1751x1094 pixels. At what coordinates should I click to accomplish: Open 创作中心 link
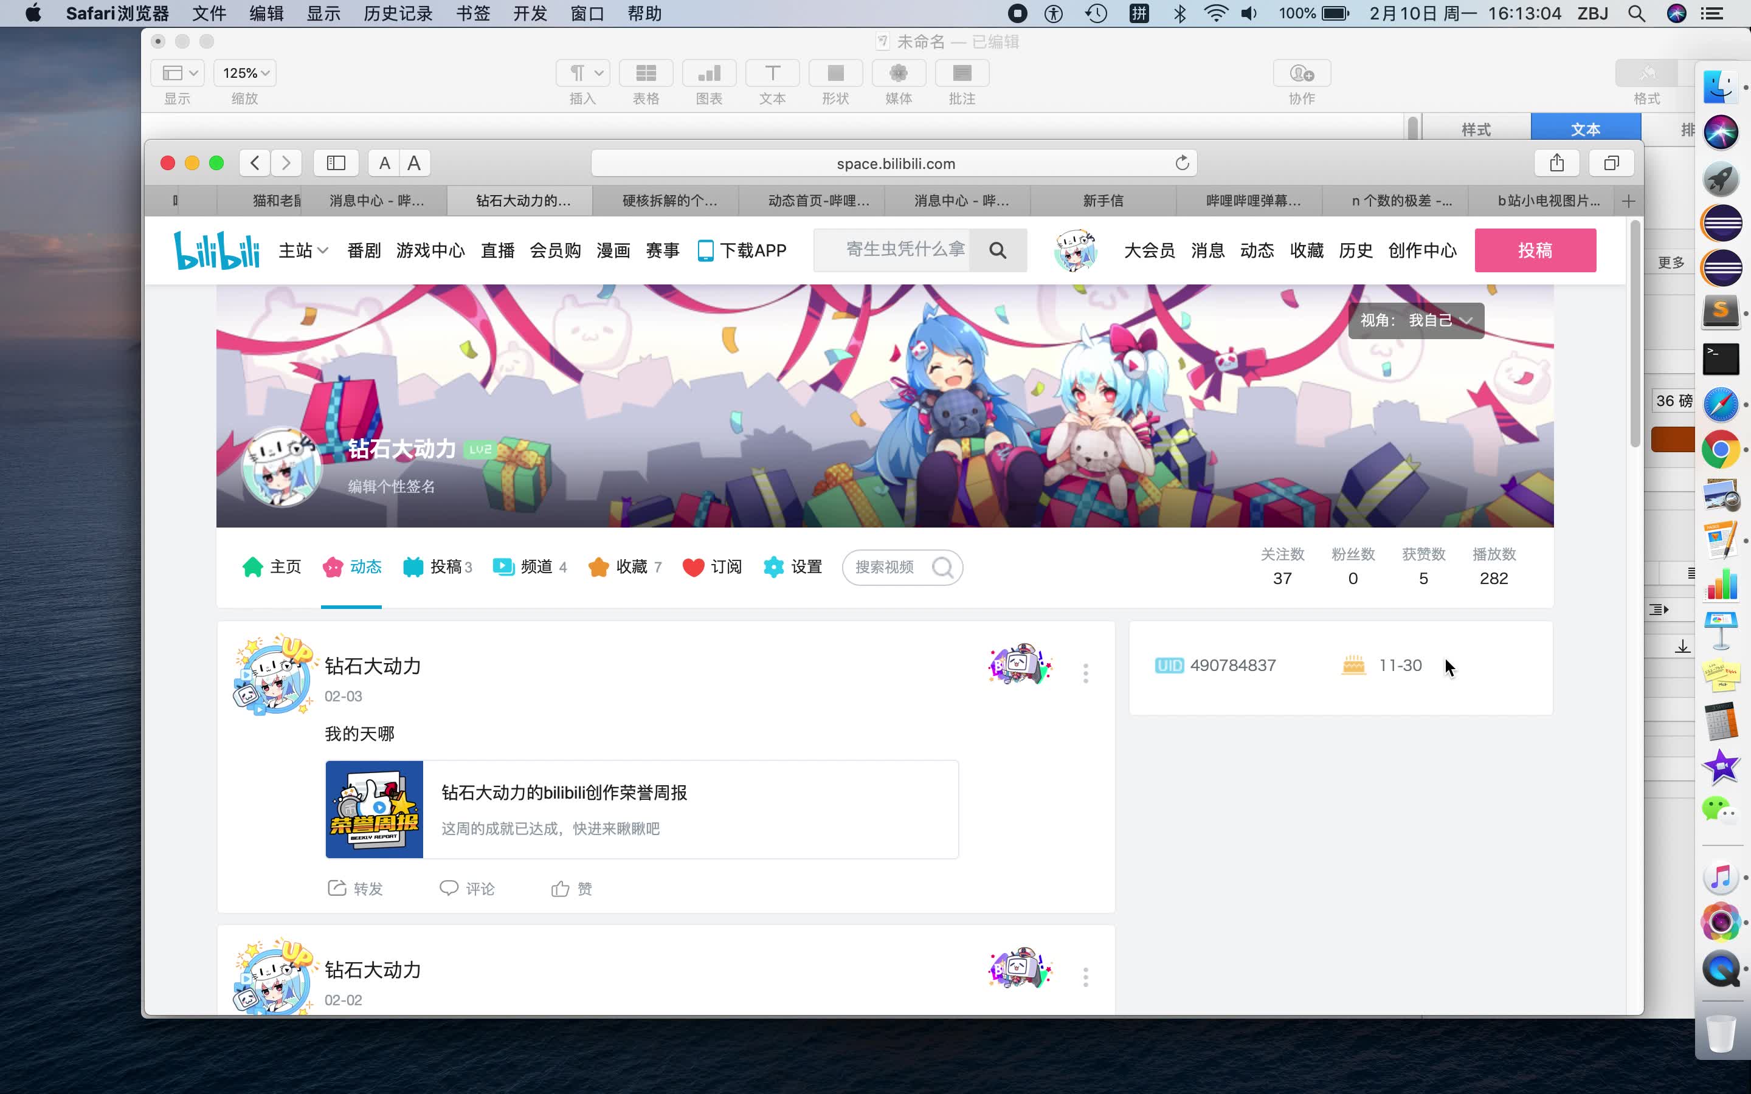[x=1422, y=250]
